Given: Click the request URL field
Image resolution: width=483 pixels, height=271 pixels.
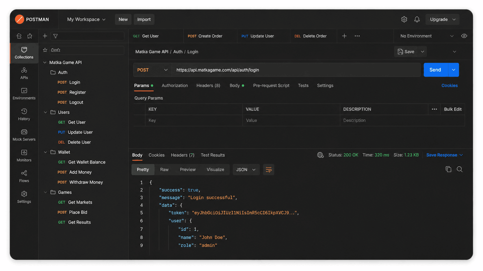Looking at the screenshot, I should coord(296,70).
